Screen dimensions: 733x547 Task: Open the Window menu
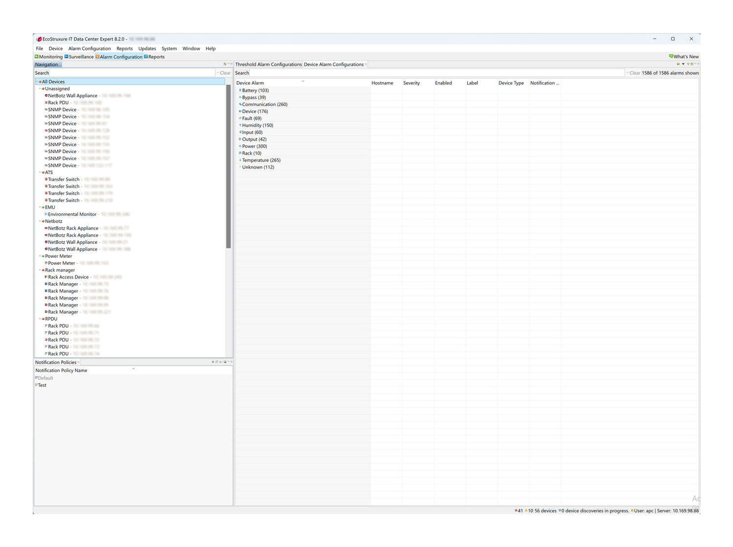(x=191, y=48)
